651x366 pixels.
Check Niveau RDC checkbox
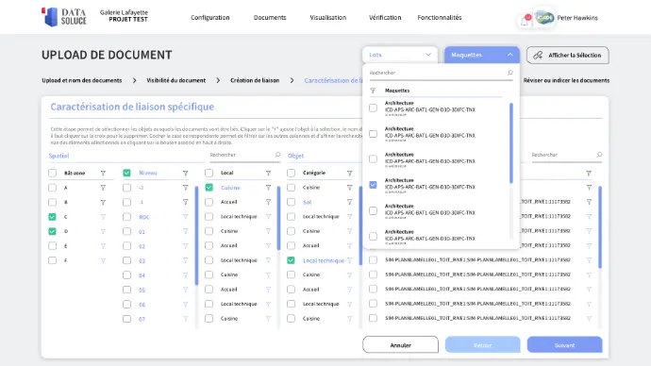point(126,217)
